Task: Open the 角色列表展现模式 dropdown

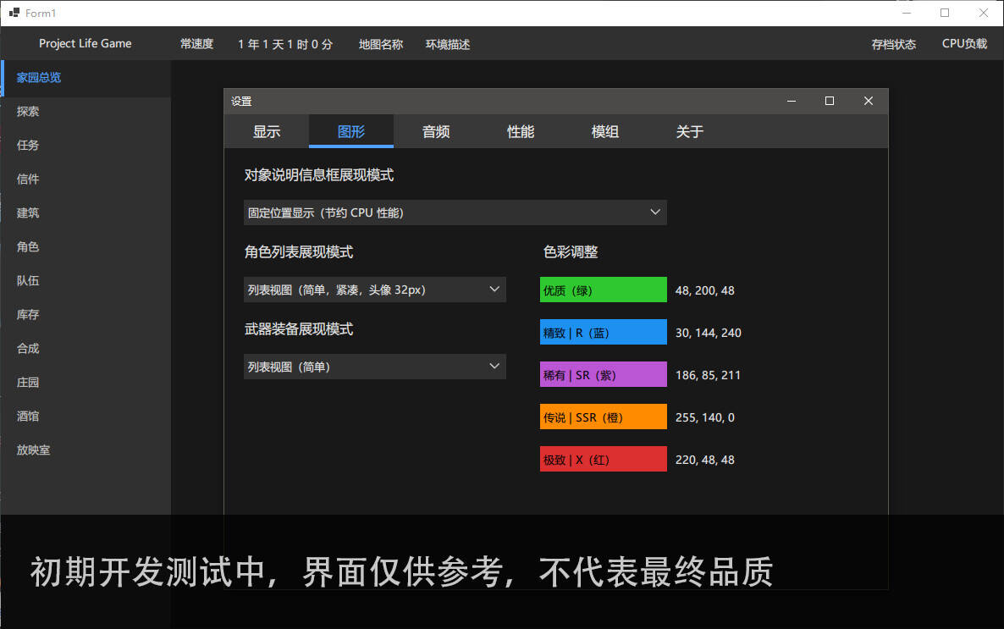Action: (x=374, y=290)
